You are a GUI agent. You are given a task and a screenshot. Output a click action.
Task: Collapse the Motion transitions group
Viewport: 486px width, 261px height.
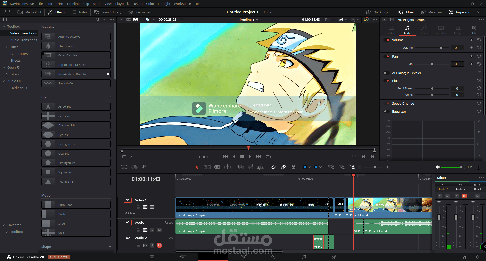(x=110, y=195)
